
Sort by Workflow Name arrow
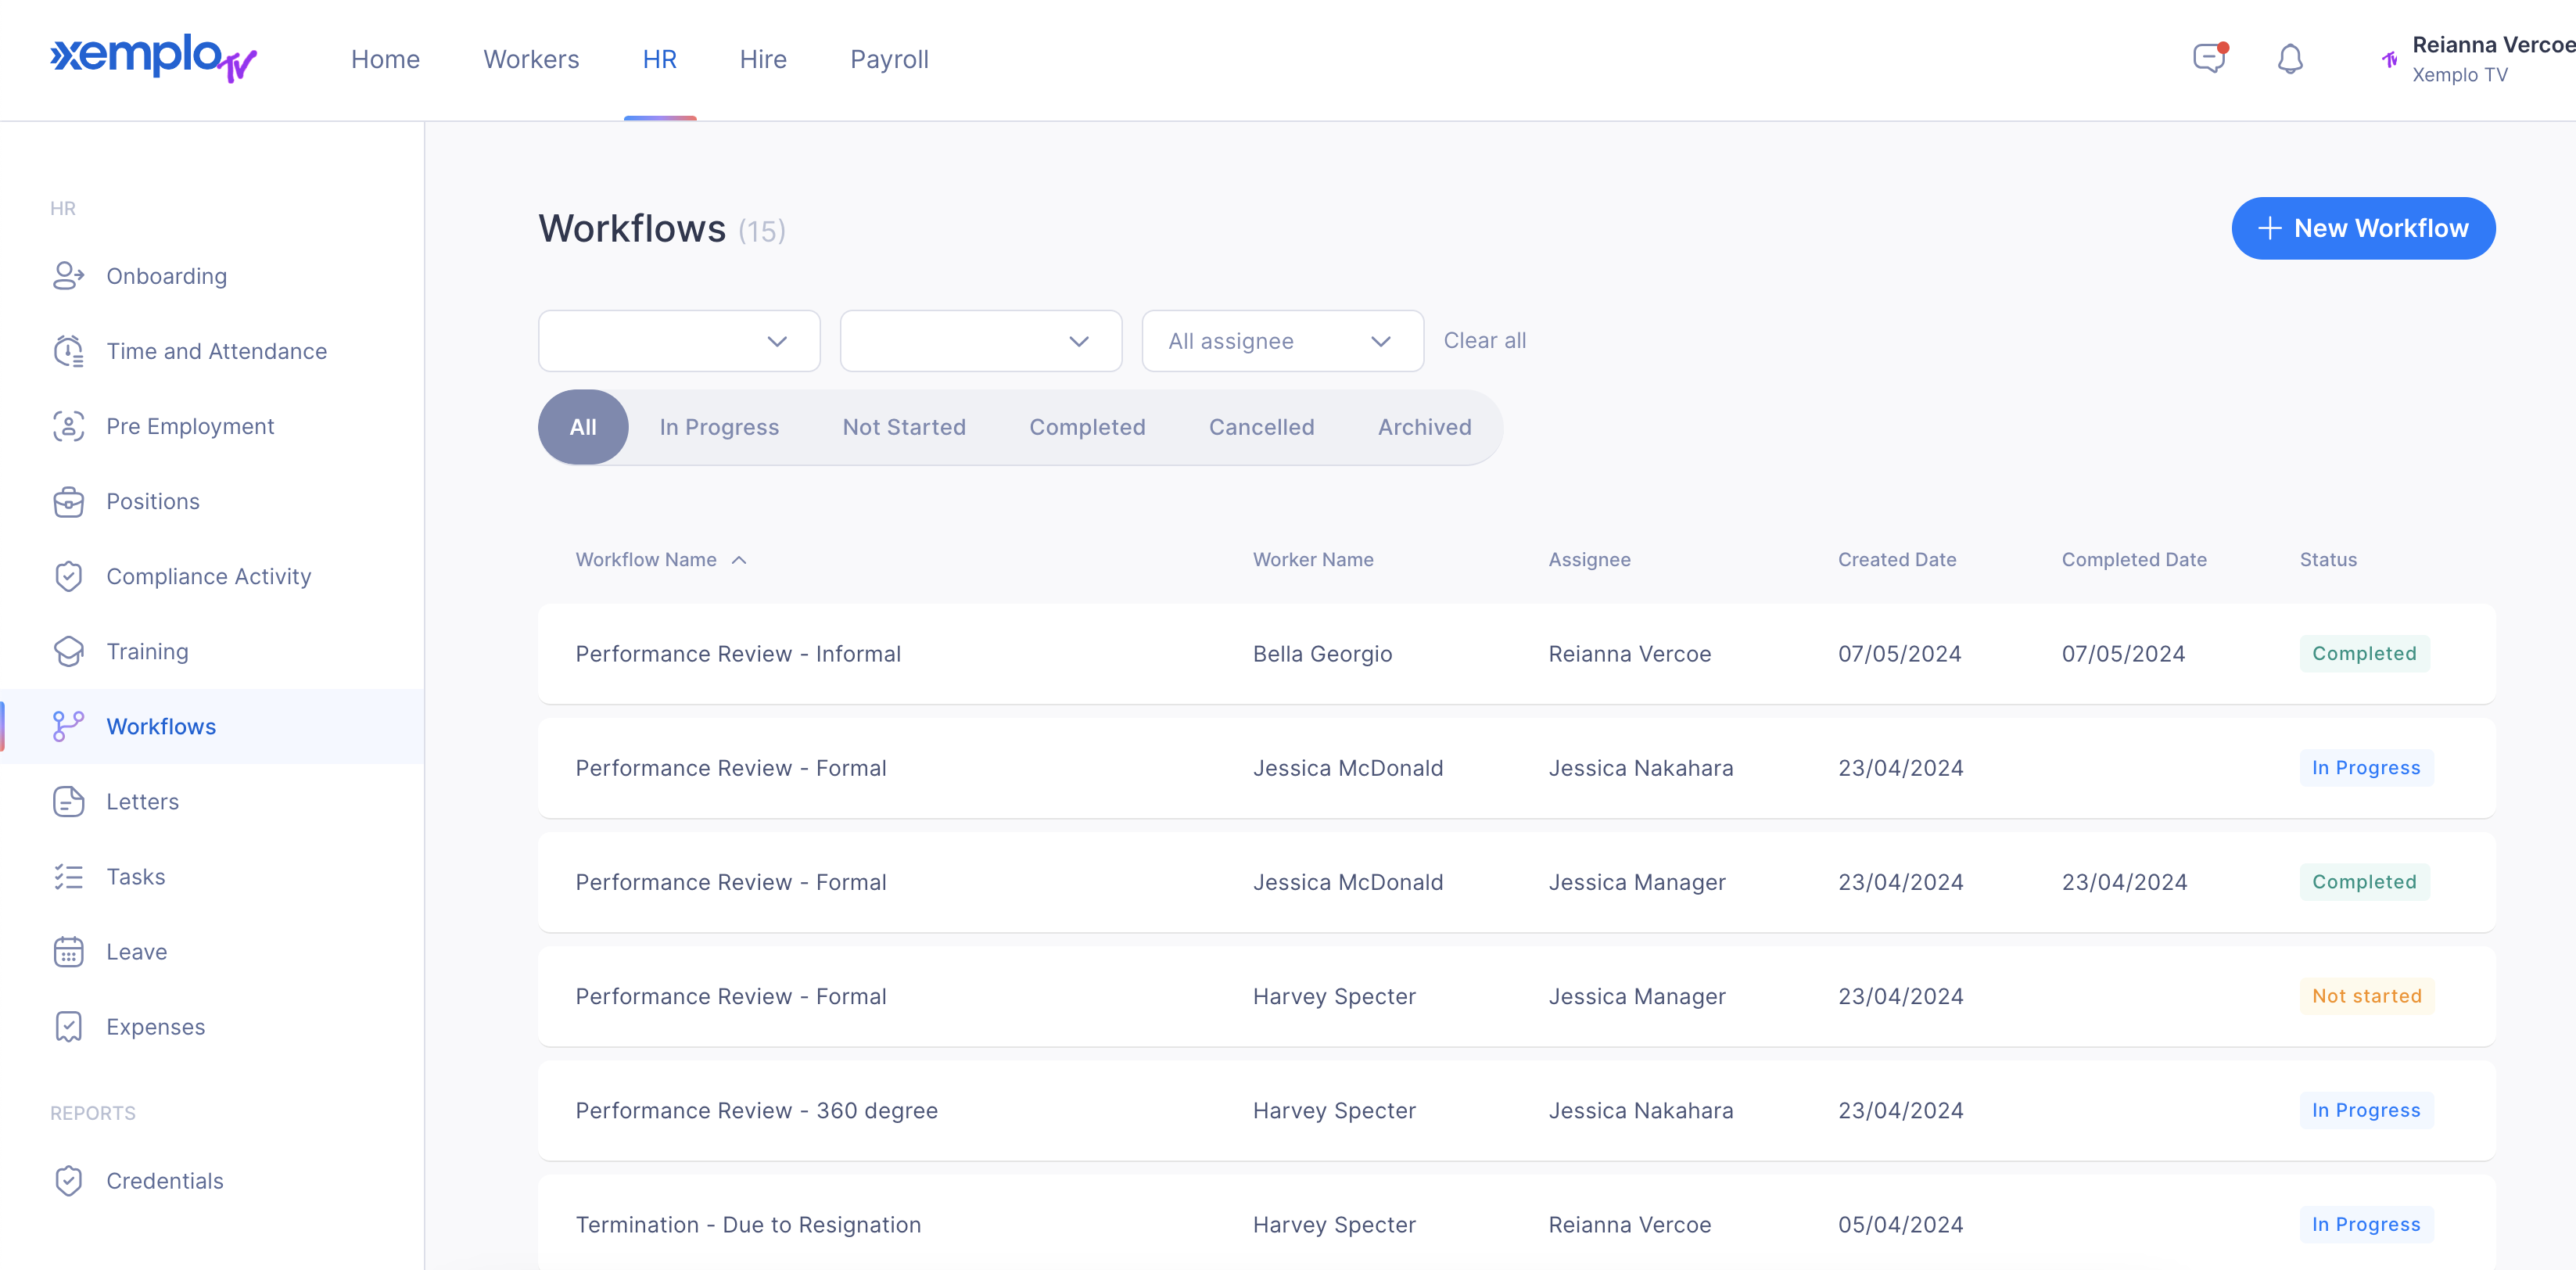pyautogui.click(x=739, y=560)
